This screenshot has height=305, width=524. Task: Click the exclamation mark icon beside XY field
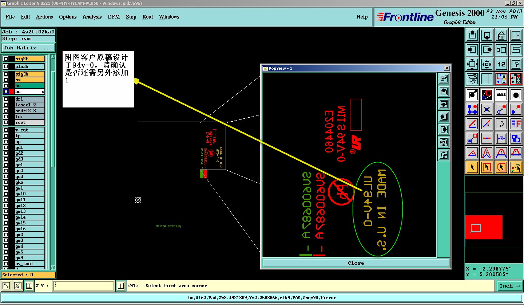pos(121,286)
